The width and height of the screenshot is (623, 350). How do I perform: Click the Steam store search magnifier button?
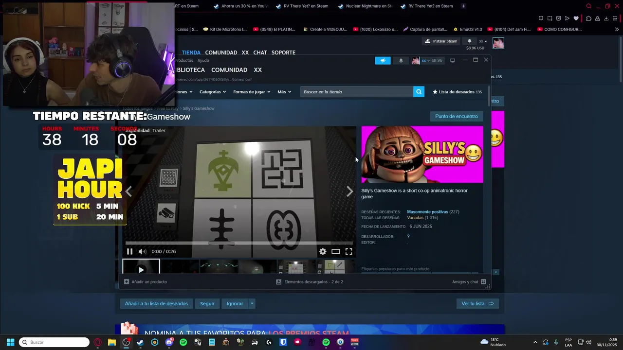tap(419, 92)
